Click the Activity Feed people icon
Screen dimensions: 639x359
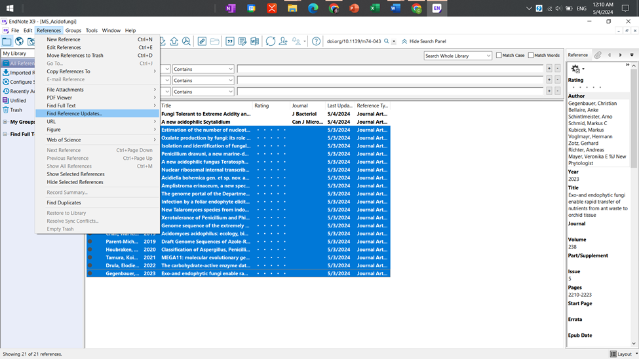click(297, 41)
